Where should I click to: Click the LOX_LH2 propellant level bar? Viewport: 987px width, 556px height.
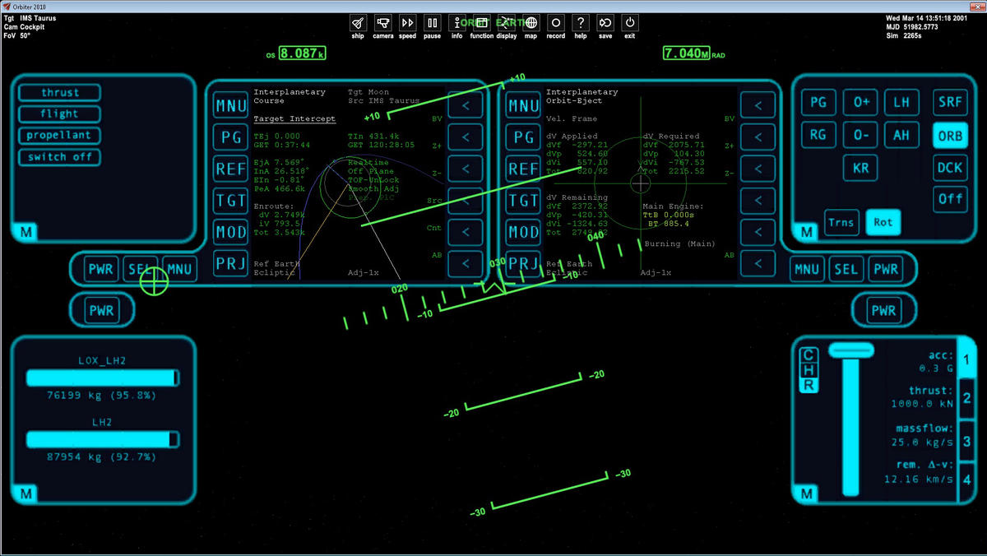[103, 378]
